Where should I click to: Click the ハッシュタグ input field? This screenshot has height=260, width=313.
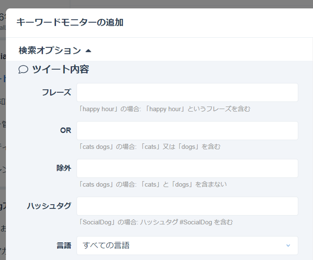[x=187, y=206]
